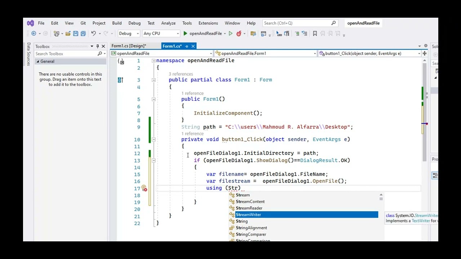Screen dimensions: 461x259
Task: Select StreamWriter in the IntelliSense list
Action: (304, 215)
